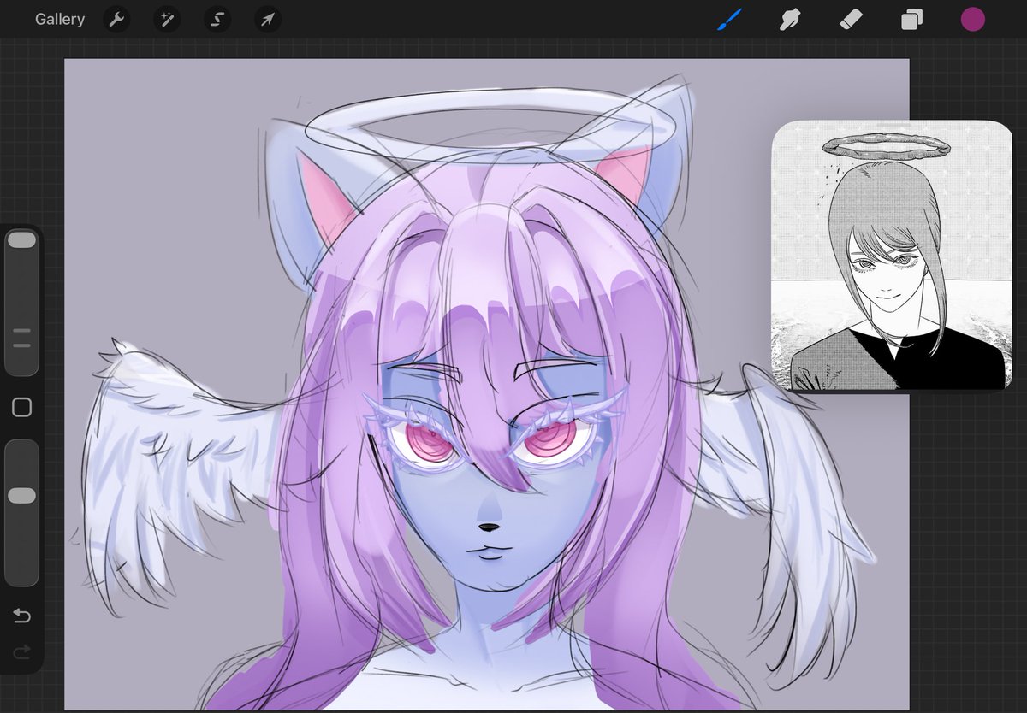Screen dimensions: 1027x713
Task: Adjust the brush opacity slider
Action: coord(22,513)
